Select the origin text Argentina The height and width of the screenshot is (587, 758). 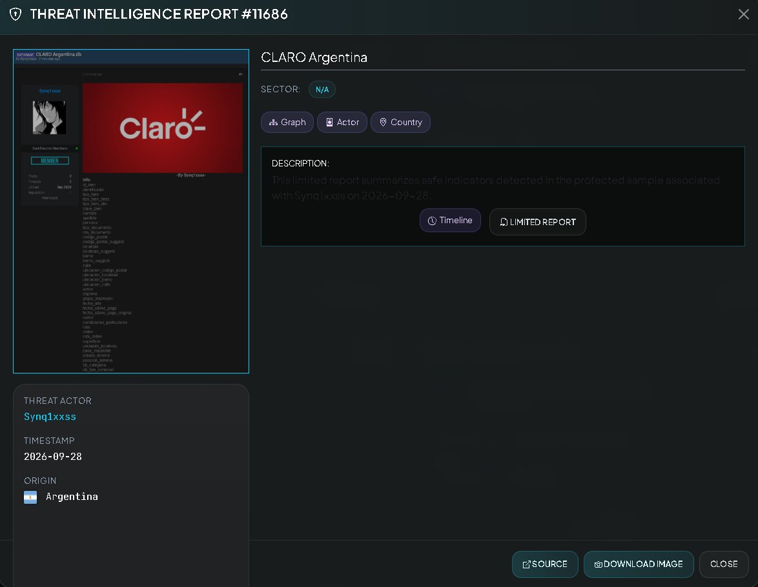tap(72, 497)
